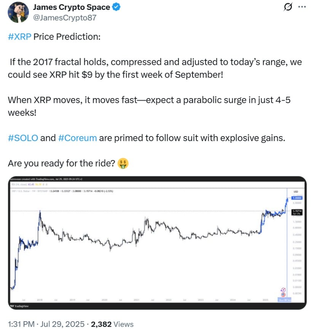Click the USD currency label on chart

pyautogui.click(x=296, y=192)
